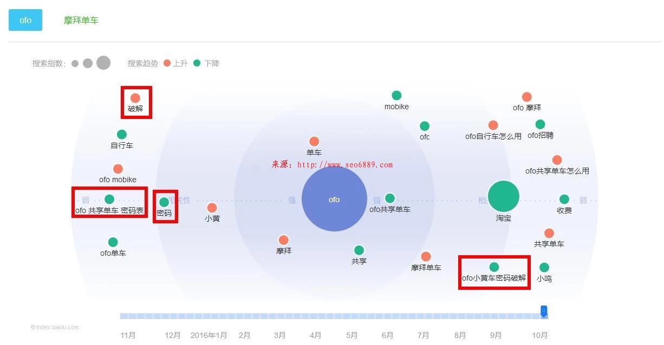Click the 收费 keyword dot
Screen dimensions: 664x345
(564, 199)
